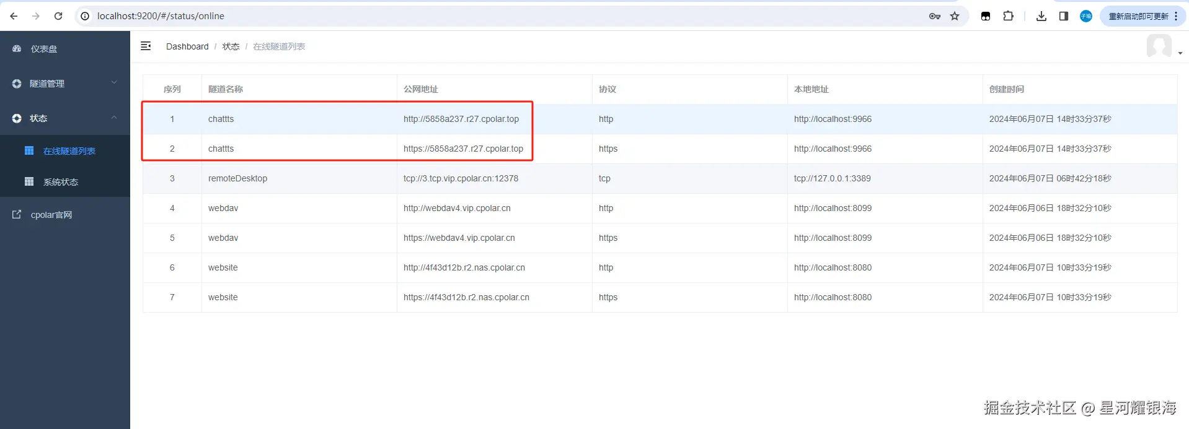Open 仪表盘 menu item
This screenshot has width=1189, height=429.
click(x=65, y=48)
